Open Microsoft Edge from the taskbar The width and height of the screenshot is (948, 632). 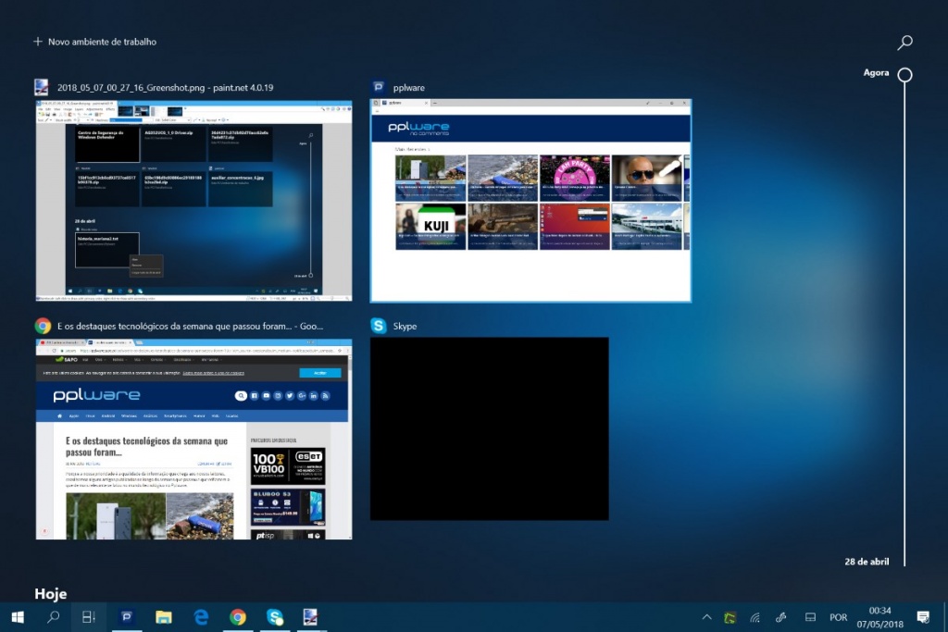(x=201, y=616)
